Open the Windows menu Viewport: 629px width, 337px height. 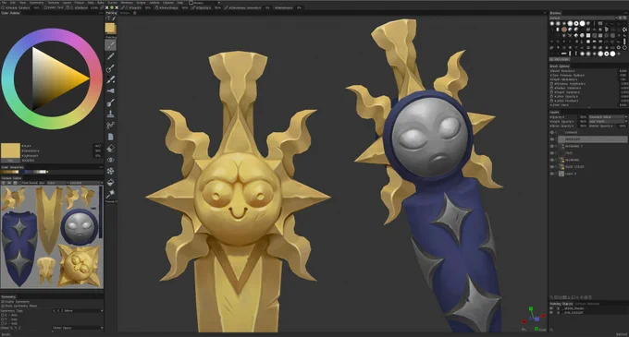[127, 3]
